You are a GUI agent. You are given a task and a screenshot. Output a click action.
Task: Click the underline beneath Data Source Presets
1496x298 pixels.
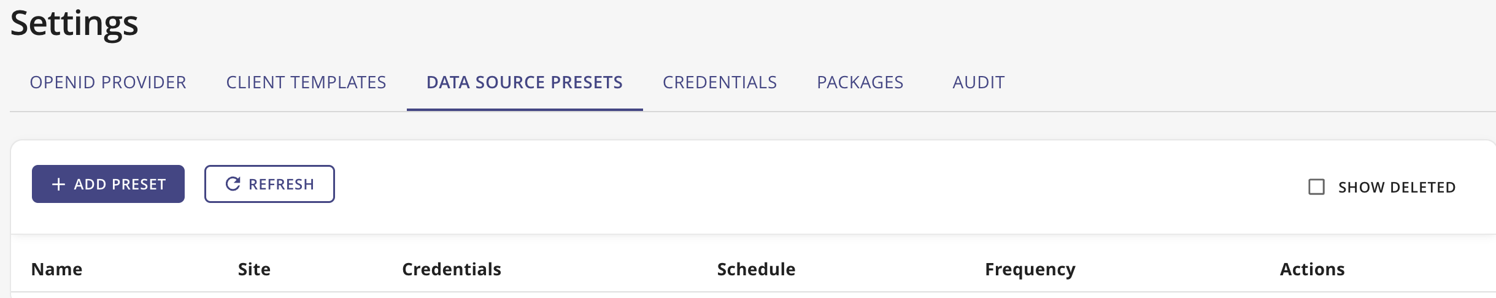pos(525,110)
